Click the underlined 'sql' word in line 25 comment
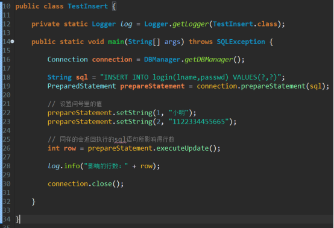Image resolution: width=334 pixels, height=228 pixels. 121,139
